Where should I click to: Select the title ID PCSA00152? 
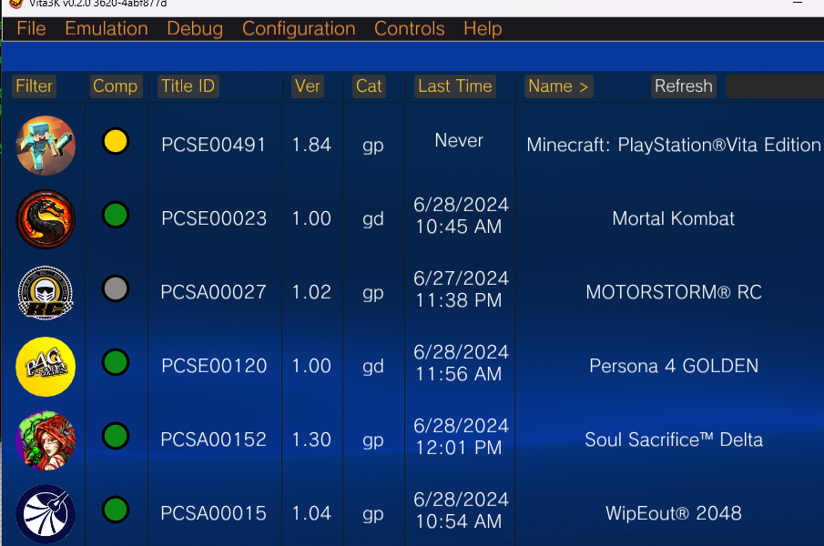point(213,440)
